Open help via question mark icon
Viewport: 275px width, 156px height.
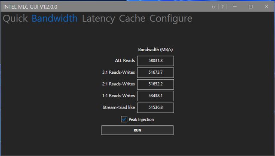click(223, 7)
